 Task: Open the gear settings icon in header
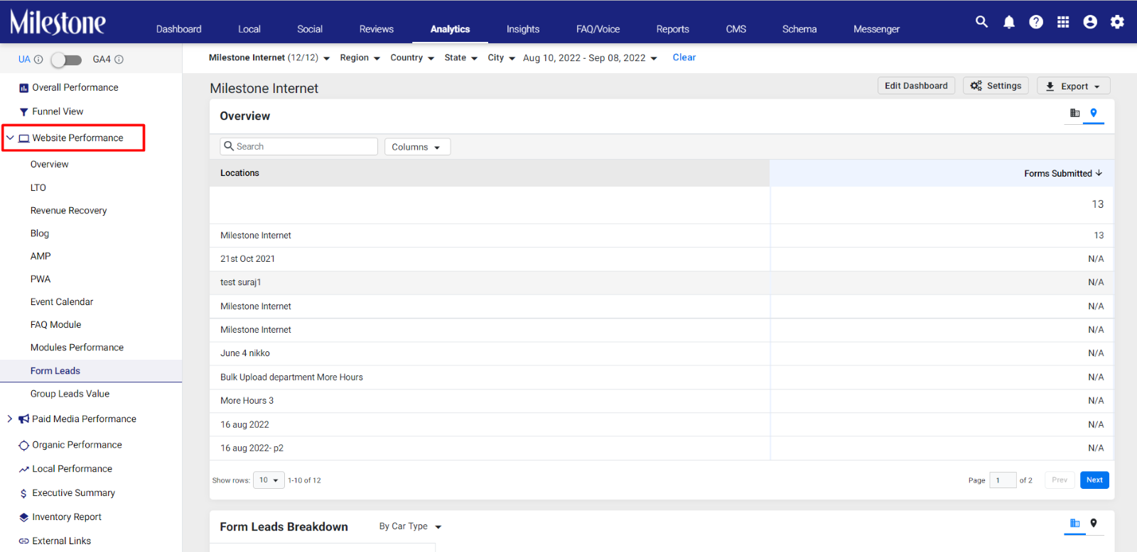click(1117, 22)
